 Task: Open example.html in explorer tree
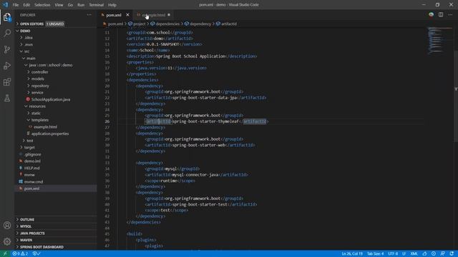click(x=56, y=127)
